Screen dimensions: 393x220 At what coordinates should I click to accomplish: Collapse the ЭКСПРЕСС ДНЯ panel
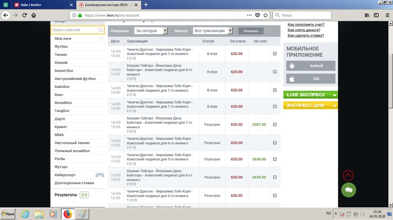(335, 105)
